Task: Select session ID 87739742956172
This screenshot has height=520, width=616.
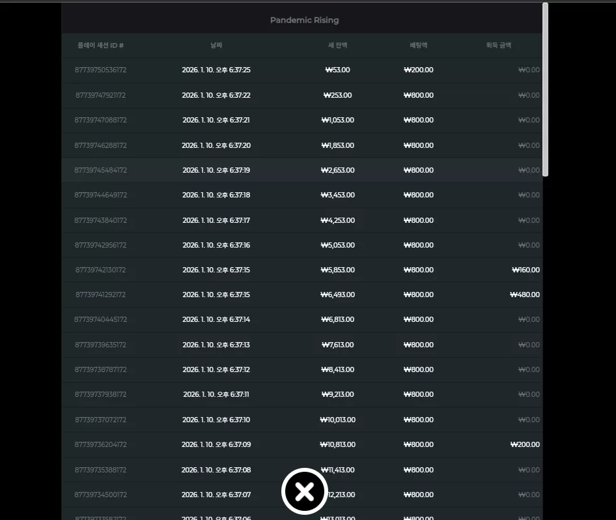Action: [x=100, y=245]
